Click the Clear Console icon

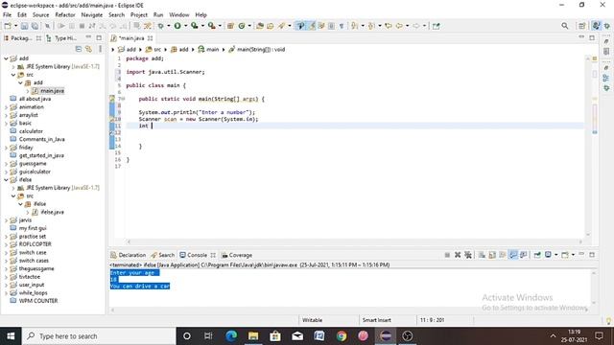482,255
